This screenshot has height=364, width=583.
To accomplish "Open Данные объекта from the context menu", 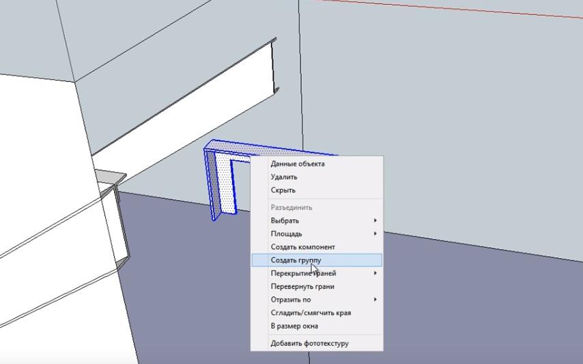I will [x=298, y=164].
